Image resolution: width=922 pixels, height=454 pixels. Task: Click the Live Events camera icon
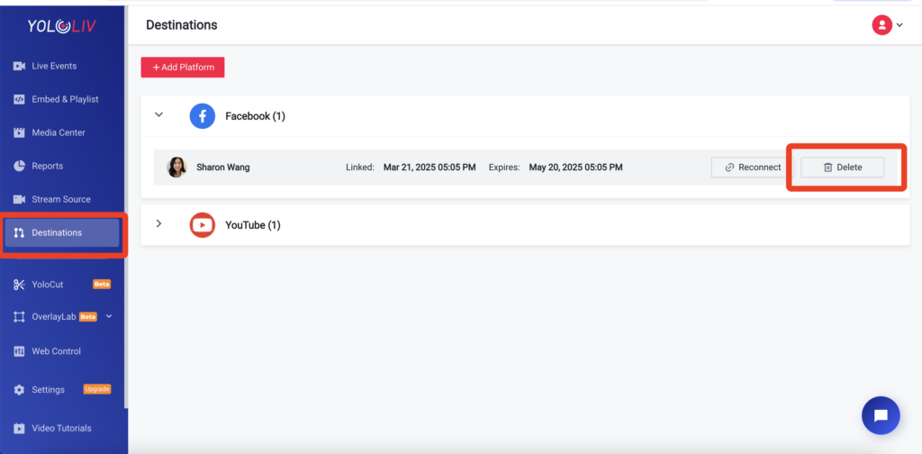tap(19, 66)
